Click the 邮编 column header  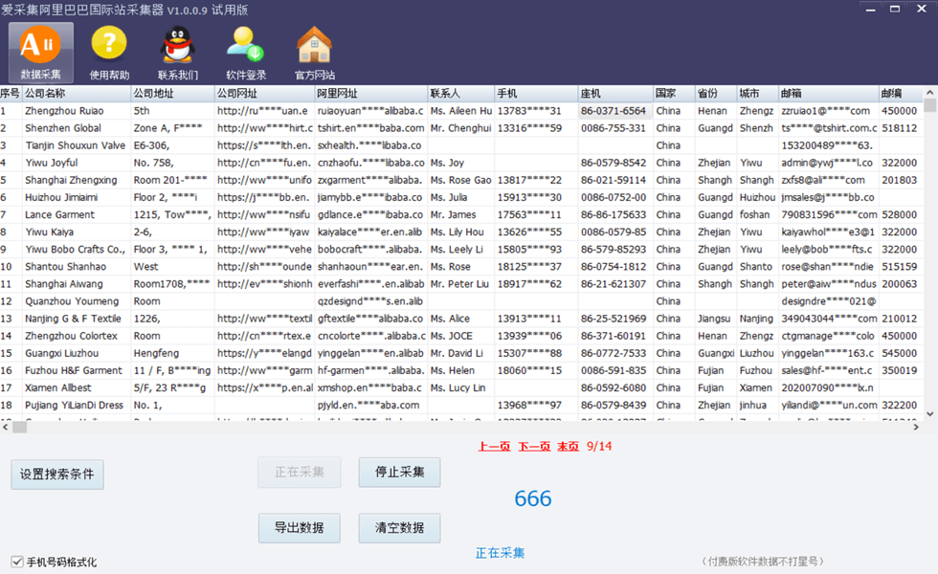point(901,94)
